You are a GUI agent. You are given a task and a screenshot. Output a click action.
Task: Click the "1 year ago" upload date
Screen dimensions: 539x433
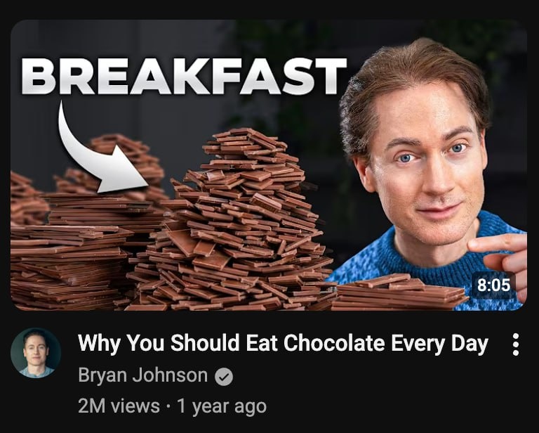click(221, 406)
